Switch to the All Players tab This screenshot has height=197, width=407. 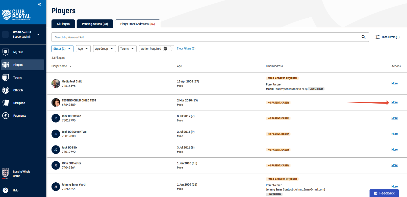63,24
